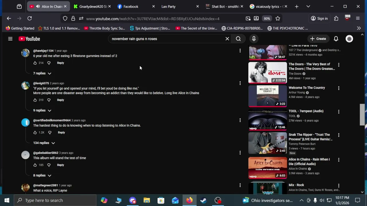Clear the search box text
Screen dimensions: 367x206
pos(227,39)
